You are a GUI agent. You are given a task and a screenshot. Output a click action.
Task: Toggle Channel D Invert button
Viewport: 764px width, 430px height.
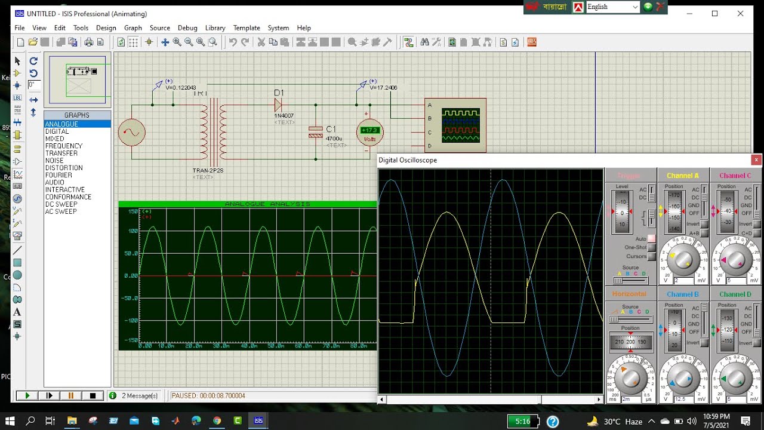tap(757, 343)
